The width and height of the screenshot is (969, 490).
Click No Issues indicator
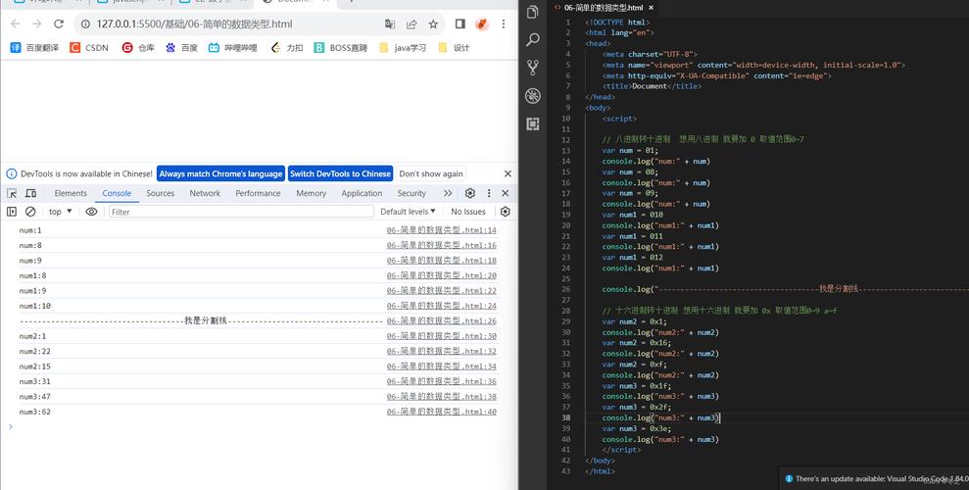pos(467,212)
